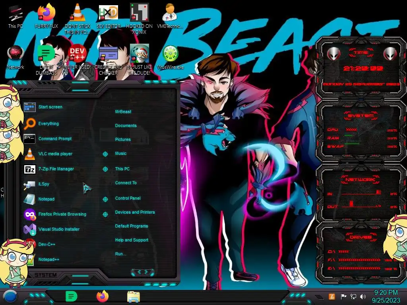Open the VM0Technic desktop icon

[170, 15]
